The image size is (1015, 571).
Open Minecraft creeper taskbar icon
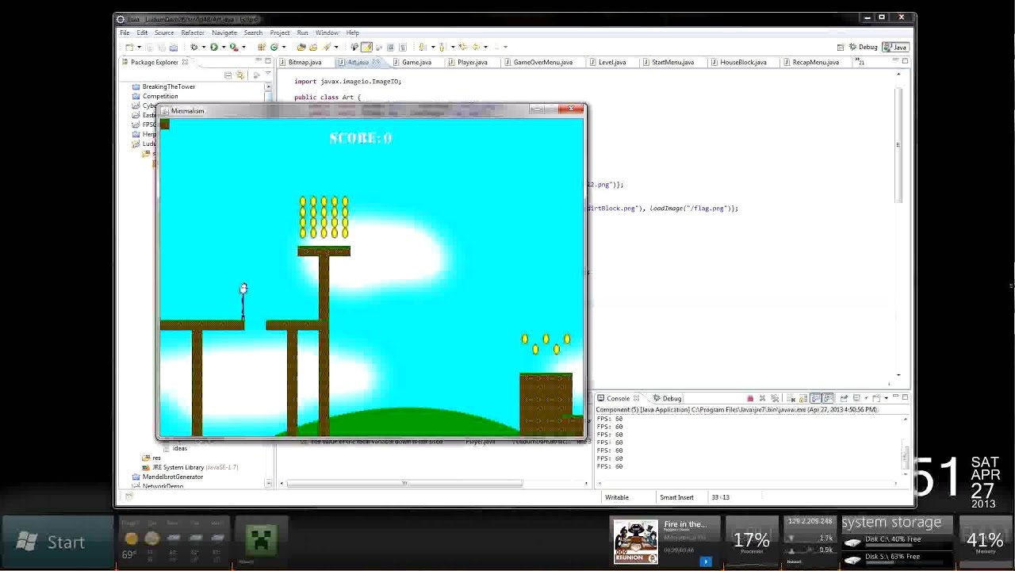tap(261, 541)
